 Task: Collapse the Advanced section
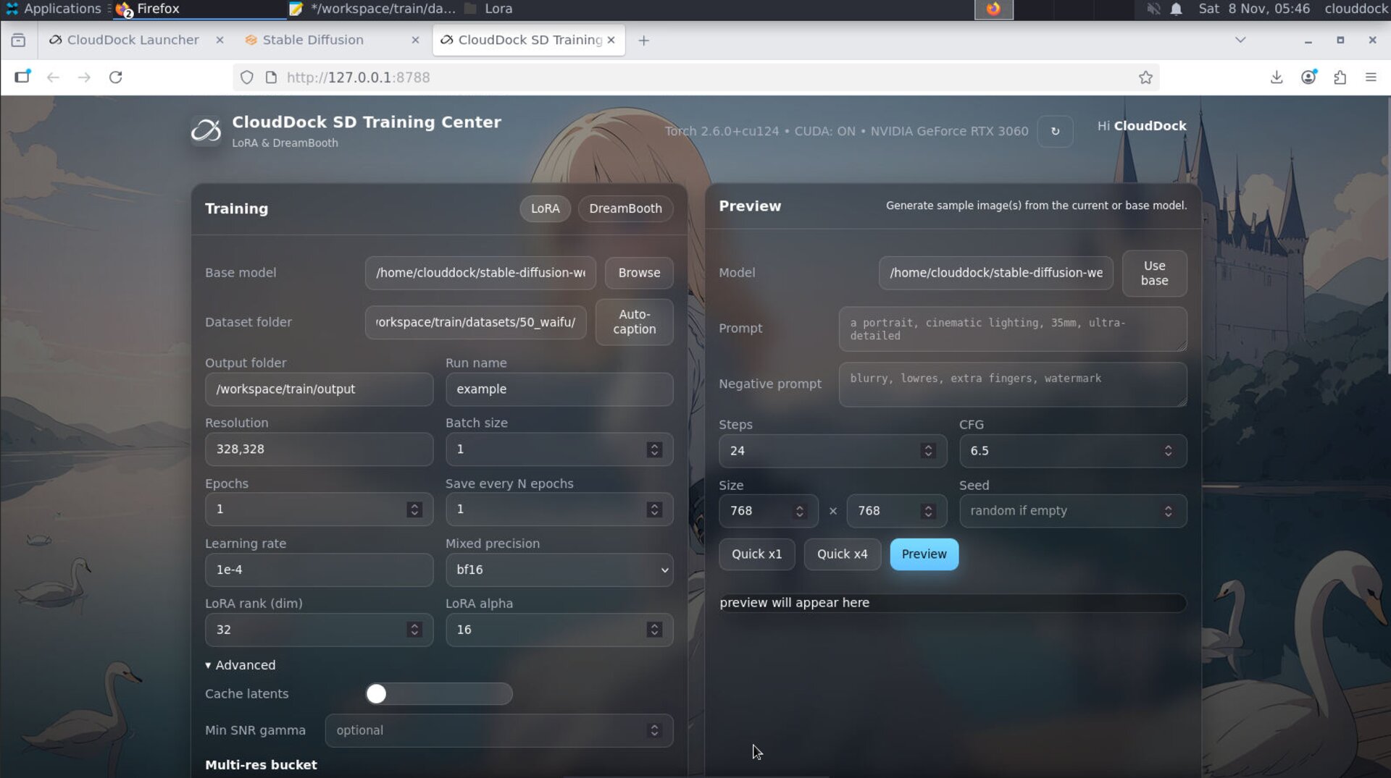coord(241,665)
